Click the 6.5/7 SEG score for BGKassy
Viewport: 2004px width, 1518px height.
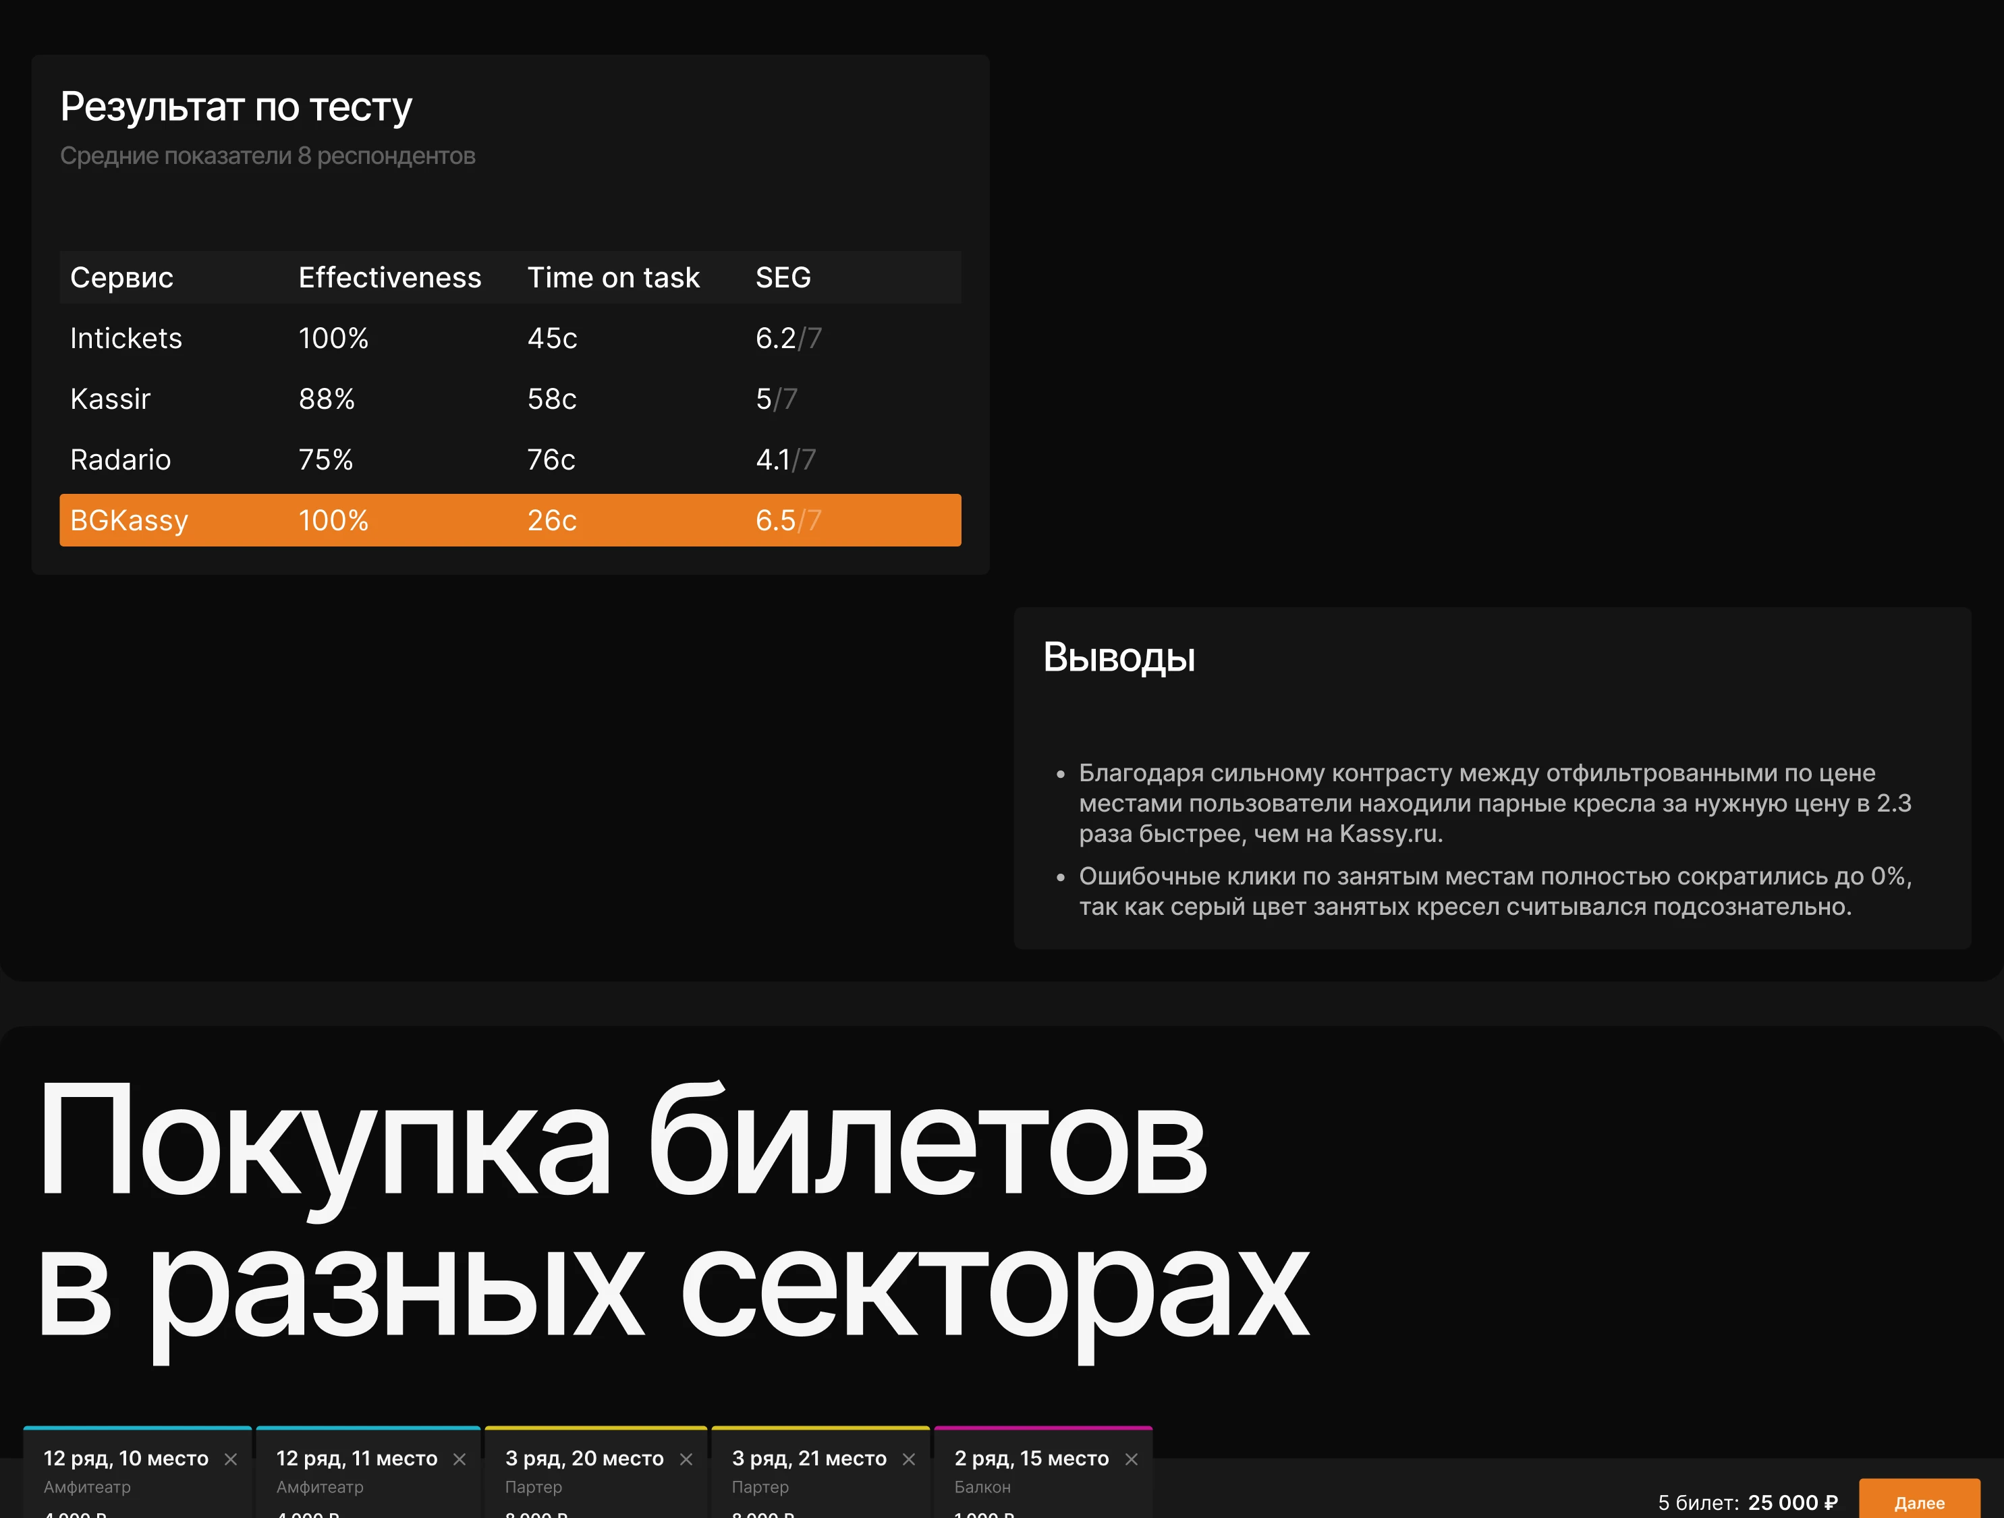point(788,520)
